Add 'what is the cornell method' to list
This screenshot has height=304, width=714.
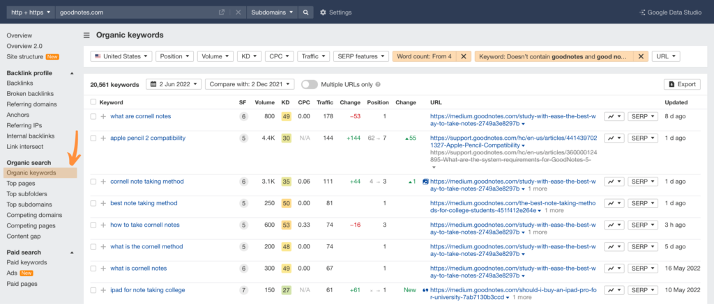[x=103, y=247]
